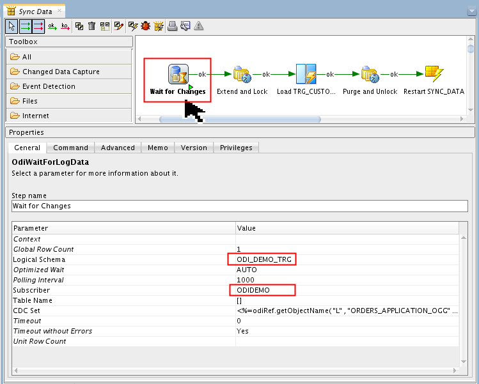Viewport: 479px width, 384px height.
Task: Toggle the green next-step-on-success arrows tool
Action: [x=26, y=26]
